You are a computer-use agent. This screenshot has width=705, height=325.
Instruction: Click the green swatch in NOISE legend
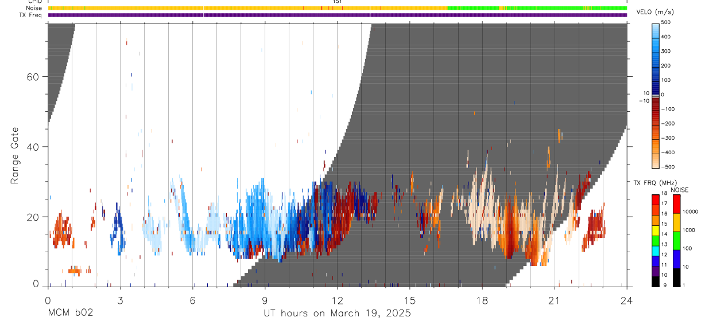point(676,240)
